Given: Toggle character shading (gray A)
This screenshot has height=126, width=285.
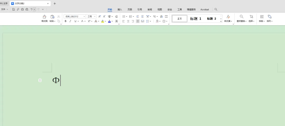Looking at the screenshot, I should point(117,21).
